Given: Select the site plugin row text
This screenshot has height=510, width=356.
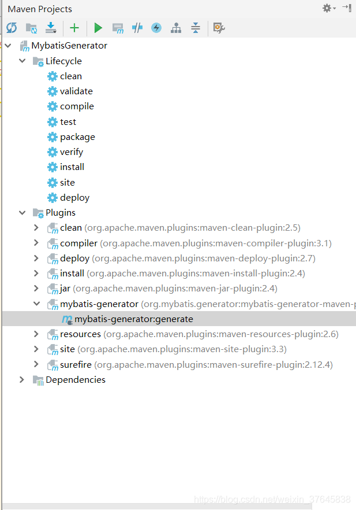Looking at the screenshot, I should [x=173, y=349].
